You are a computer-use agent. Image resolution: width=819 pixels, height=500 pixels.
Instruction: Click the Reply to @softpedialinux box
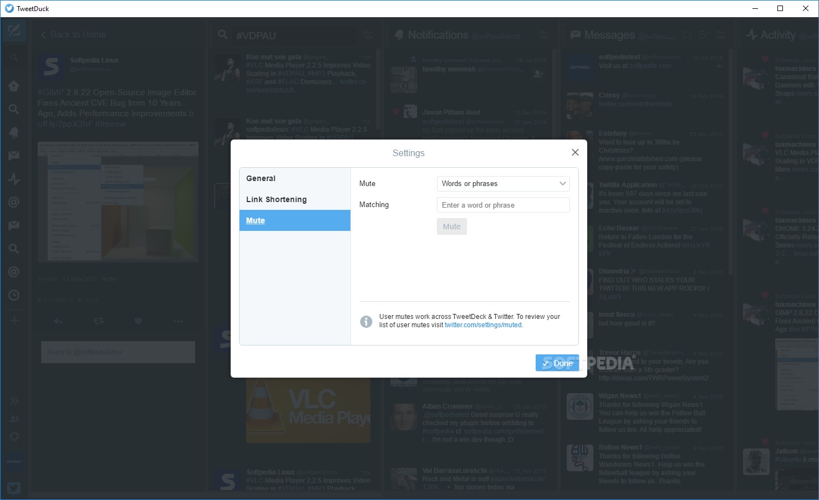point(118,352)
